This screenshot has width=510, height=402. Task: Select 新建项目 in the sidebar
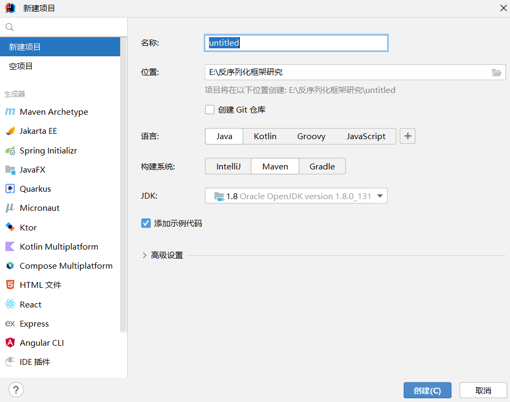click(x=60, y=47)
